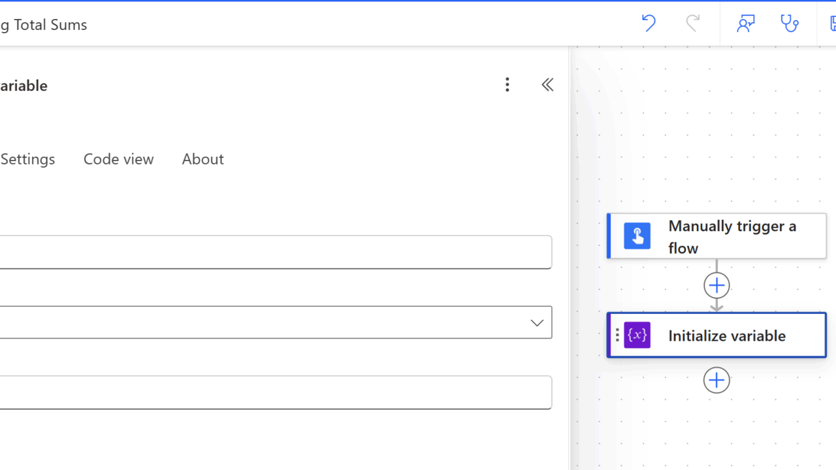Expand the variable type dropdown chevron
This screenshot has width=836, height=470.
click(x=537, y=322)
